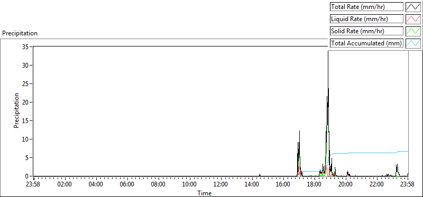Select the Total Rate (mm/hr) legend label
Image resolution: width=423 pixels, height=197 pixels.
coord(366,7)
